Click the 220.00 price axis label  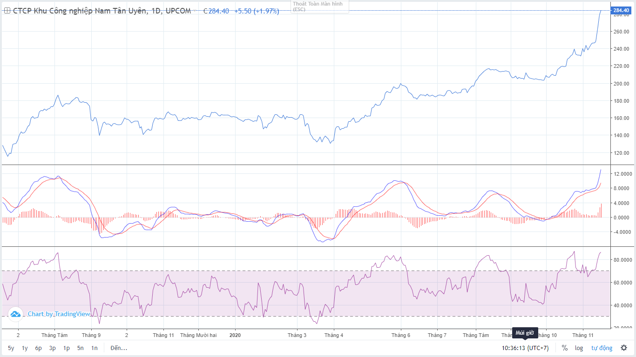tap(621, 66)
